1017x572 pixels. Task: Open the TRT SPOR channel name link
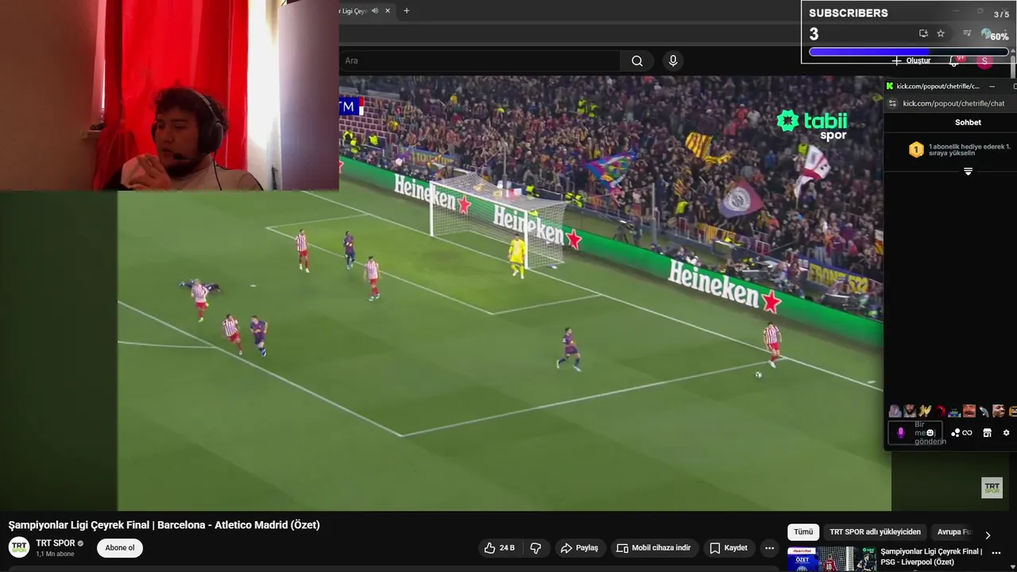click(56, 543)
